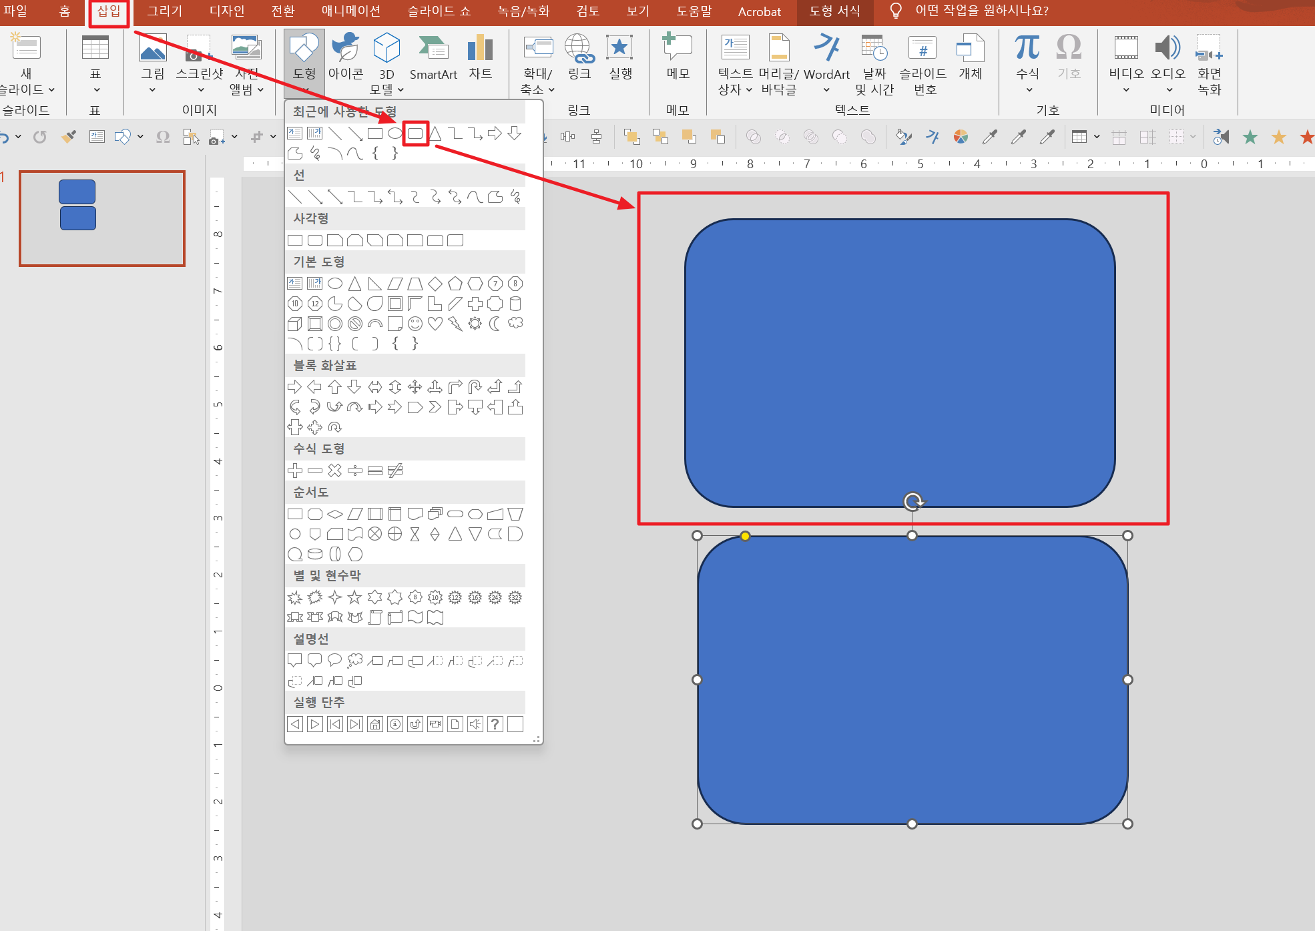Click the yellow adjustment handle on shape
This screenshot has height=931, width=1315.
coord(745,536)
